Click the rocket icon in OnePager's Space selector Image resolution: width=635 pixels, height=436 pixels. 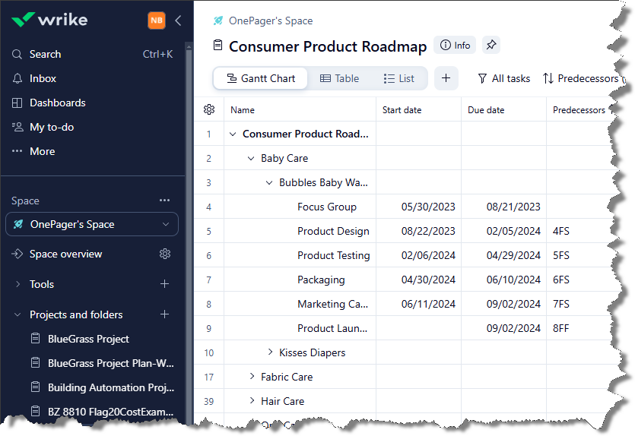tap(18, 224)
